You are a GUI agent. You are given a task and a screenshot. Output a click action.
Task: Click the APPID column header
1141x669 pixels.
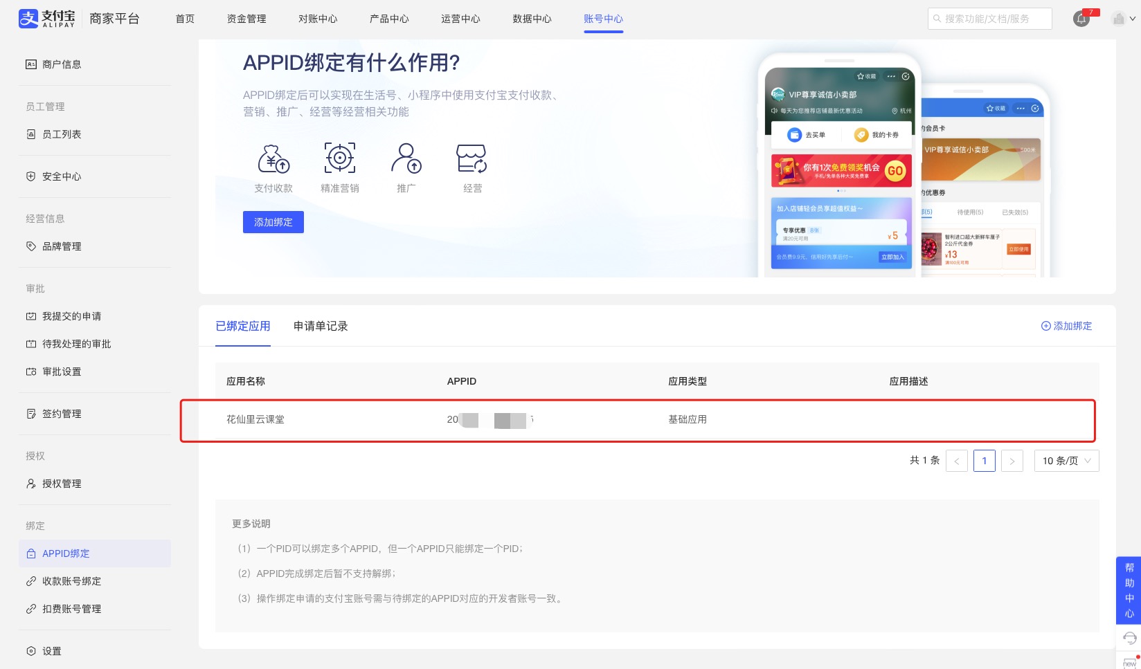pyautogui.click(x=462, y=381)
